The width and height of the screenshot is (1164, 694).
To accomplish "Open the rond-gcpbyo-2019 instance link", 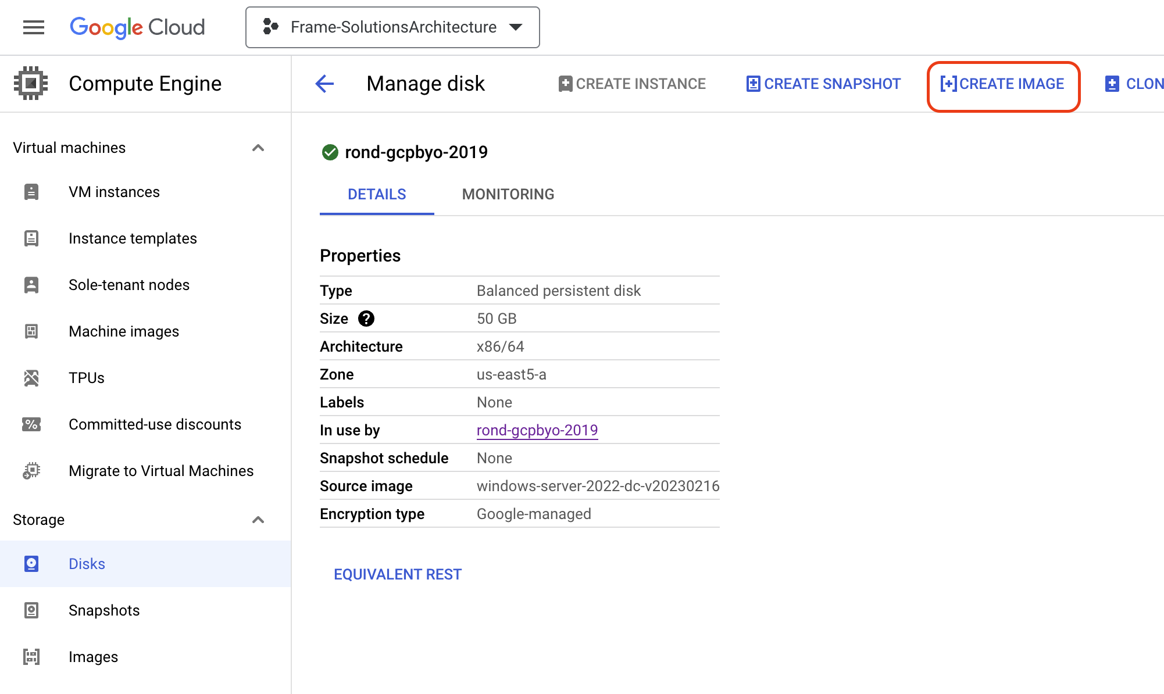I will pos(536,430).
